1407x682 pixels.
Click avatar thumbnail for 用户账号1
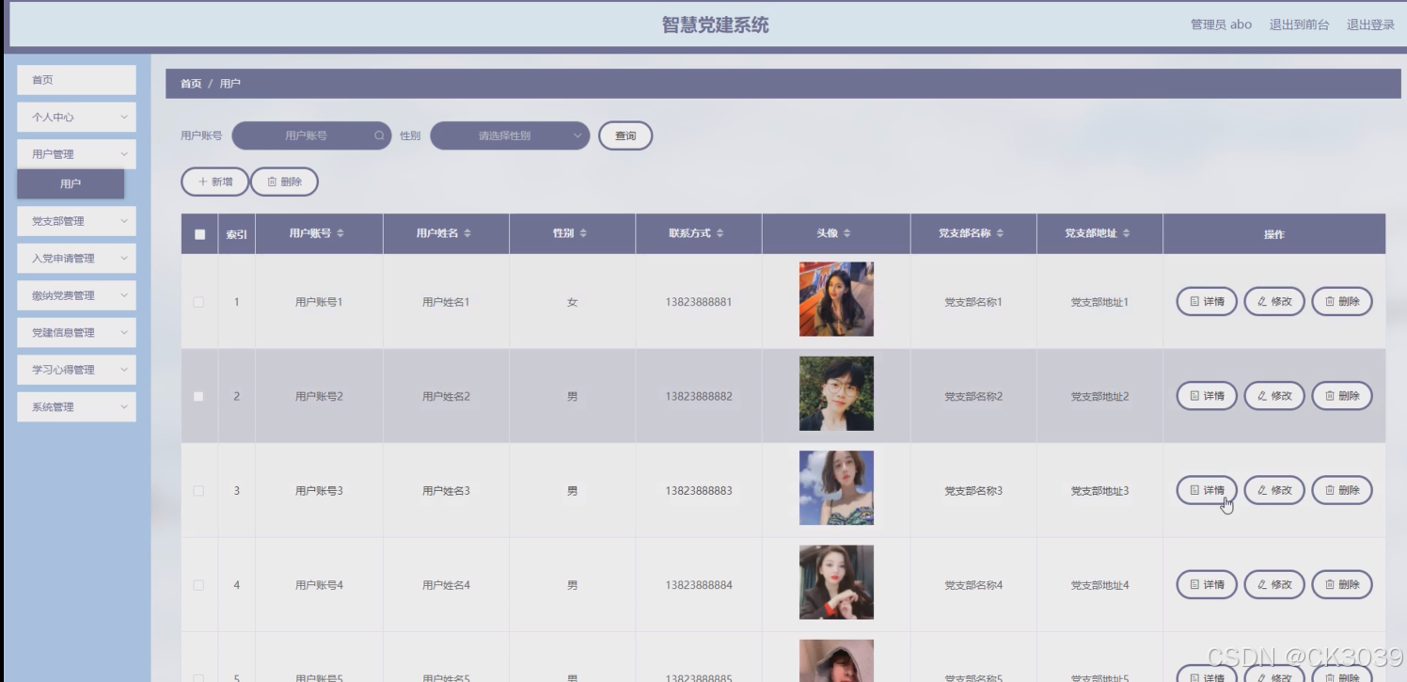[x=836, y=299]
